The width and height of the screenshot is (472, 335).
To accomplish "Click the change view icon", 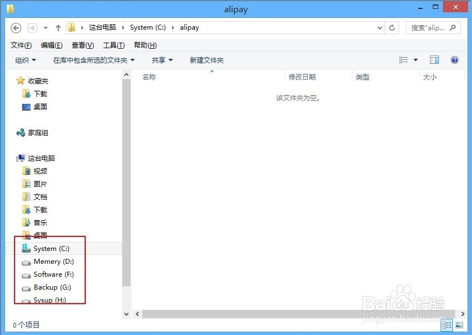I will 403,60.
